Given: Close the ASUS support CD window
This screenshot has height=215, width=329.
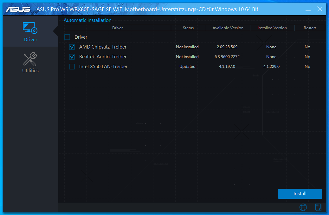Looking at the screenshot, I should 320,9.
